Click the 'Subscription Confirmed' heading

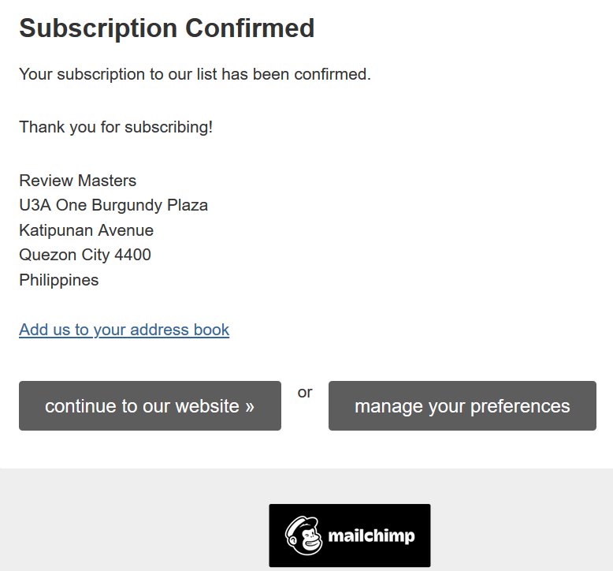[x=167, y=28]
